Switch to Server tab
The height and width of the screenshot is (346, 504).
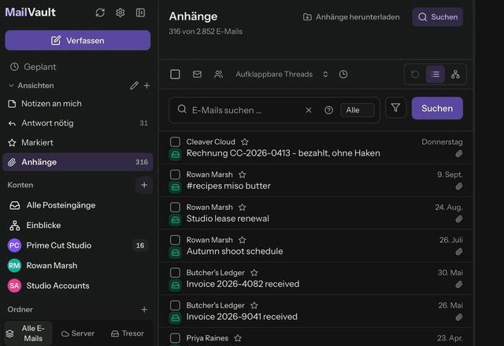click(x=78, y=333)
